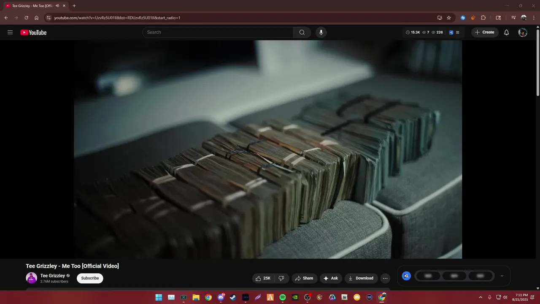Open the Windows notification bell
The image size is (540, 304).
[x=533, y=297]
